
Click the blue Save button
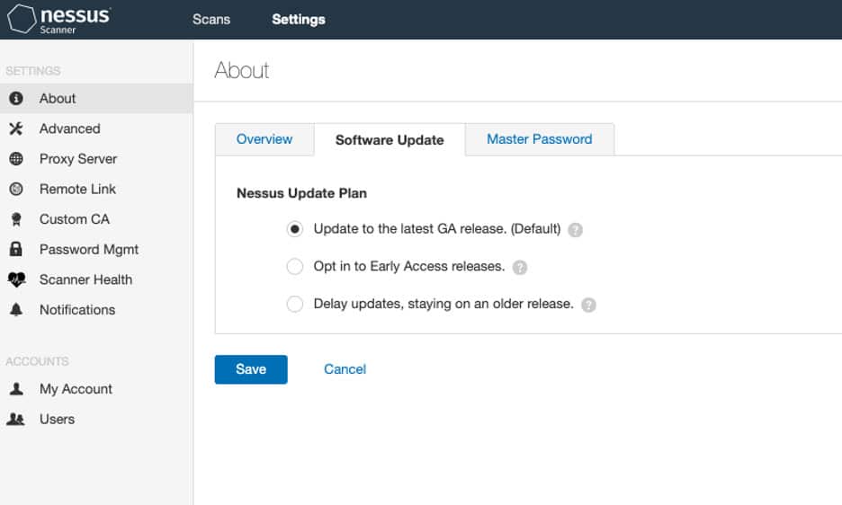(x=251, y=369)
